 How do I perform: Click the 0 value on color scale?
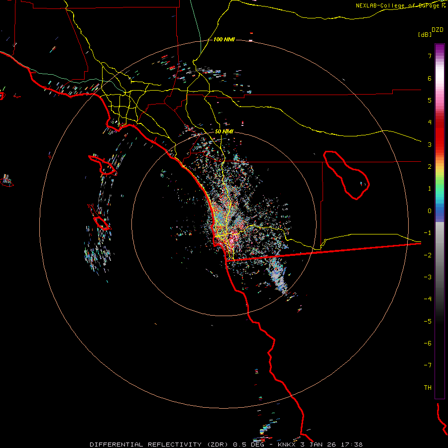(430, 211)
